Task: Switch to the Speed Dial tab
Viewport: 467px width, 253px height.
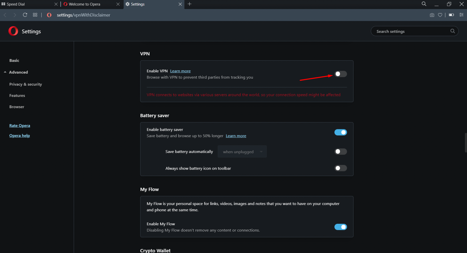Action: [x=27, y=4]
